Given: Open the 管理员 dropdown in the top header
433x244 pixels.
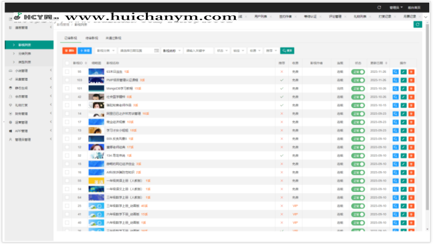Looking at the screenshot, I should 395,7.
